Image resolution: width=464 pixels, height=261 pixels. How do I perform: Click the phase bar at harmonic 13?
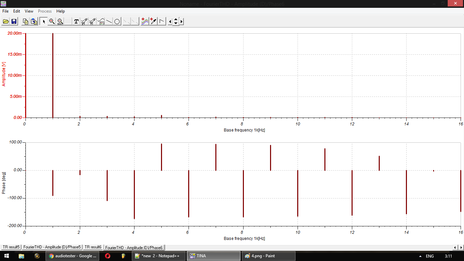point(379,163)
